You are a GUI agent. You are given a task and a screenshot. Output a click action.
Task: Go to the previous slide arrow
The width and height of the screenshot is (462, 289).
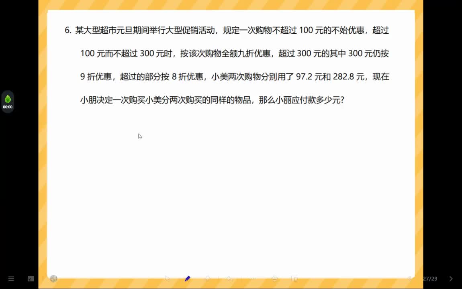409,279
